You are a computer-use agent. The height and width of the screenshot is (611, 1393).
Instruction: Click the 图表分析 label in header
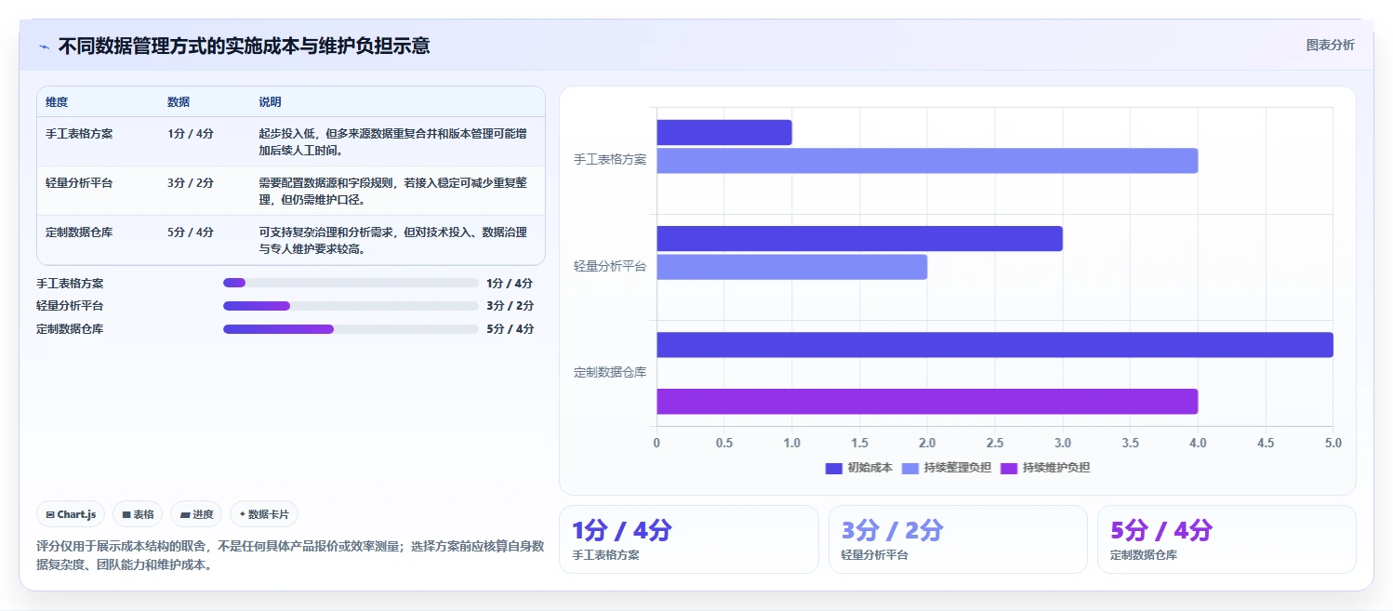(x=1330, y=45)
